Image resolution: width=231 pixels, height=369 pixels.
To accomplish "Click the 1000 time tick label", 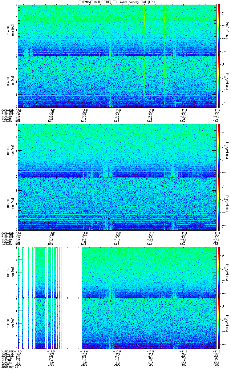I will tap(150, 364).
